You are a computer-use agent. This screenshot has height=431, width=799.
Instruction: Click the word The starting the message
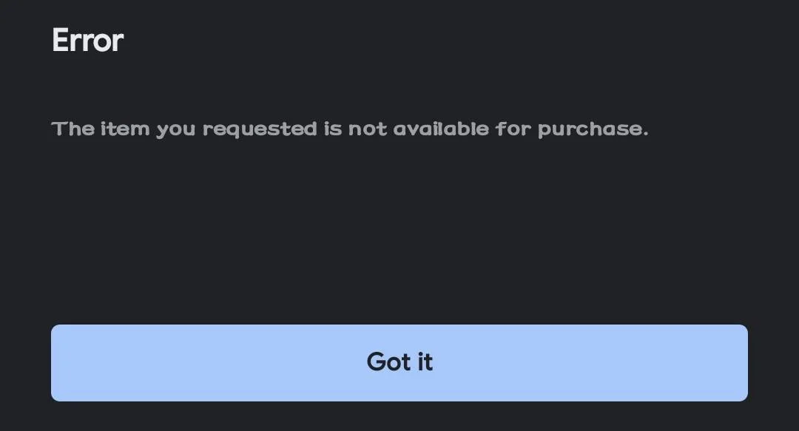pos(73,129)
